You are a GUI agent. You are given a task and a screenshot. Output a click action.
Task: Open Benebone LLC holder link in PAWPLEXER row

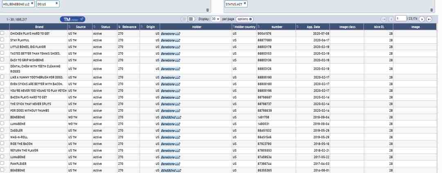pos(170,164)
